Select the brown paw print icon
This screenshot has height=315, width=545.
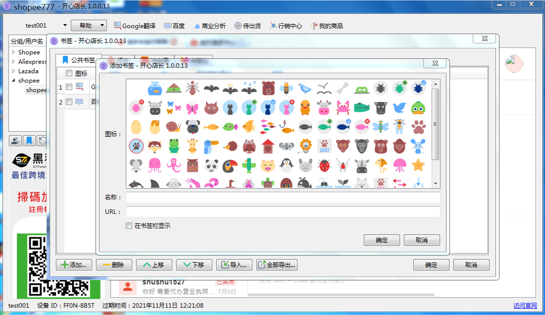click(x=418, y=127)
